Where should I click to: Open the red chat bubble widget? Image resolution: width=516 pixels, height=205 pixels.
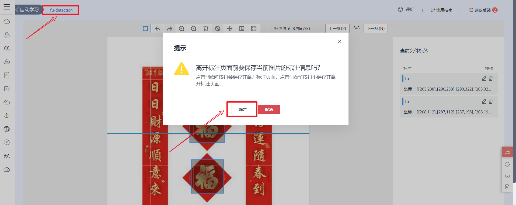[507, 152]
